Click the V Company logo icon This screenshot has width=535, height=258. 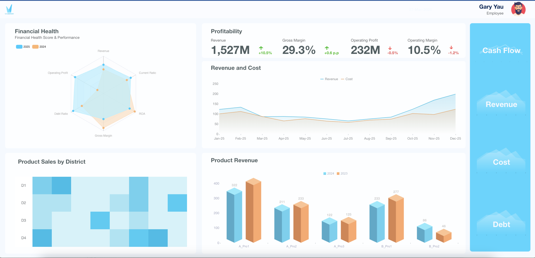(x=9, y=9)
